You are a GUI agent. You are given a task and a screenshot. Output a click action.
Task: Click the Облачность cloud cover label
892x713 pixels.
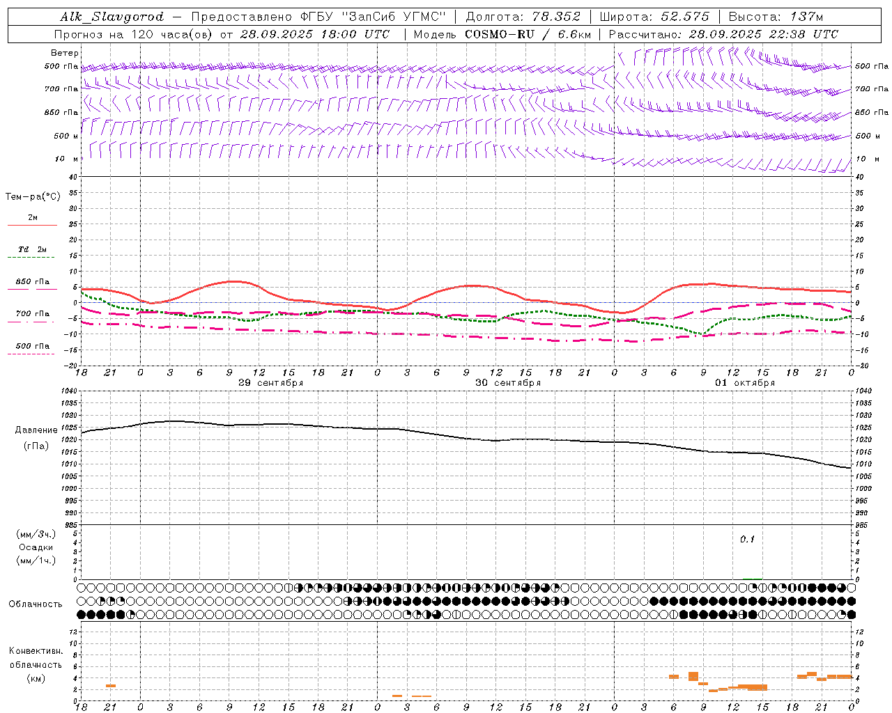(x=36, y=604)
